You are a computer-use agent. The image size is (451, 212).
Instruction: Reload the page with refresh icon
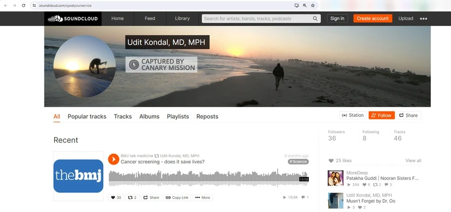tap(24, 6)
